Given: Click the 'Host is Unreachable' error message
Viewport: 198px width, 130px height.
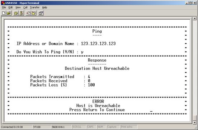Looking at the screenshot, I should coord(98,106).
